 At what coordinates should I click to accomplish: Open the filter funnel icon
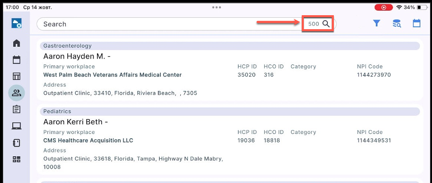coord(377,24)
